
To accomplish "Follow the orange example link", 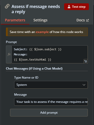I will pyautogui.click(x=42, y=32).
